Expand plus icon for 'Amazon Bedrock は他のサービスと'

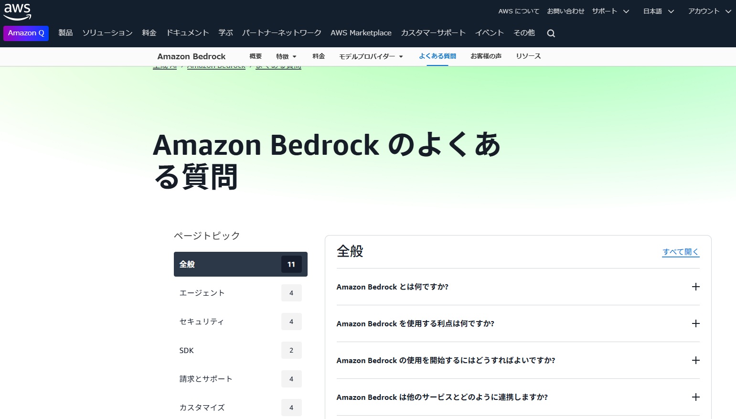(695, 397)
